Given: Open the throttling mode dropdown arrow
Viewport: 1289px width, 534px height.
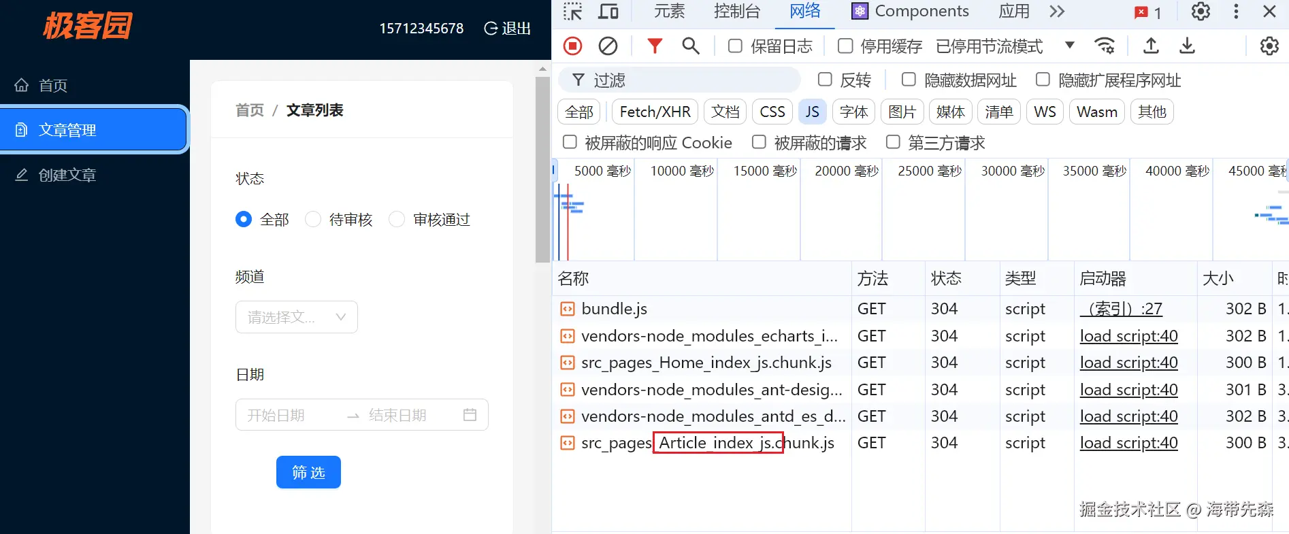Looking at the screenshot, I should pos(1070,46).
